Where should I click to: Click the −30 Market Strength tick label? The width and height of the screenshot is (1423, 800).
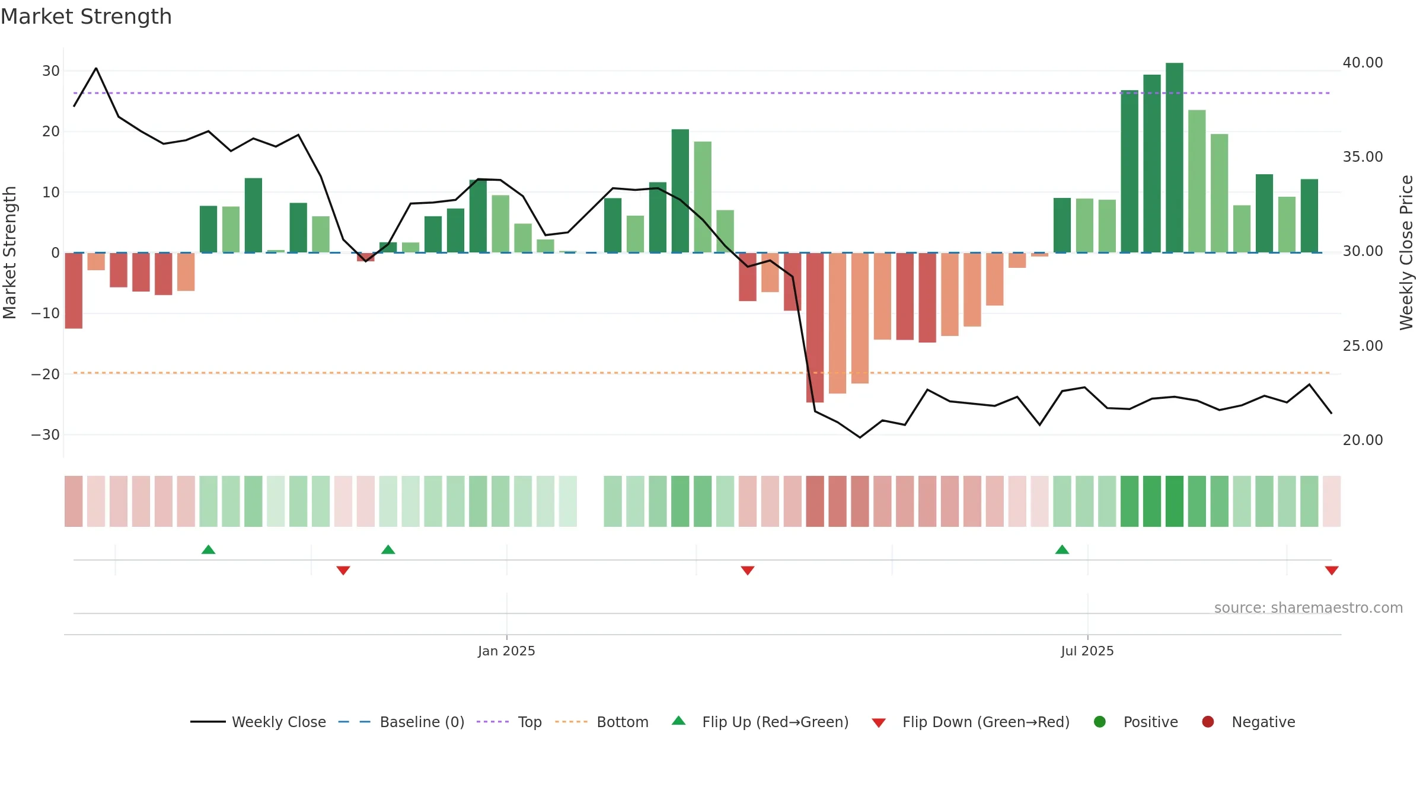(x=46, y=434)
